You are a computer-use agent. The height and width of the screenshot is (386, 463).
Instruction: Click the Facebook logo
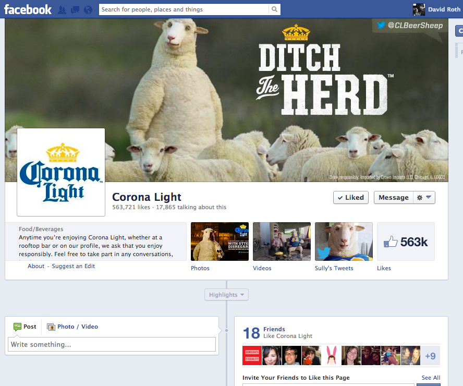click(x=28, y=9)
